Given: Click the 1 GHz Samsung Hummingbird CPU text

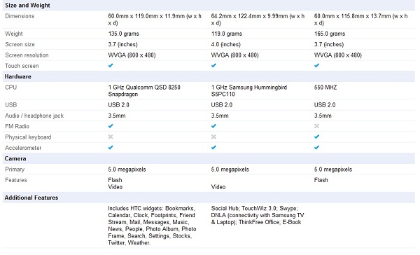Looking at the screenshot, I should tap(248, 90).
